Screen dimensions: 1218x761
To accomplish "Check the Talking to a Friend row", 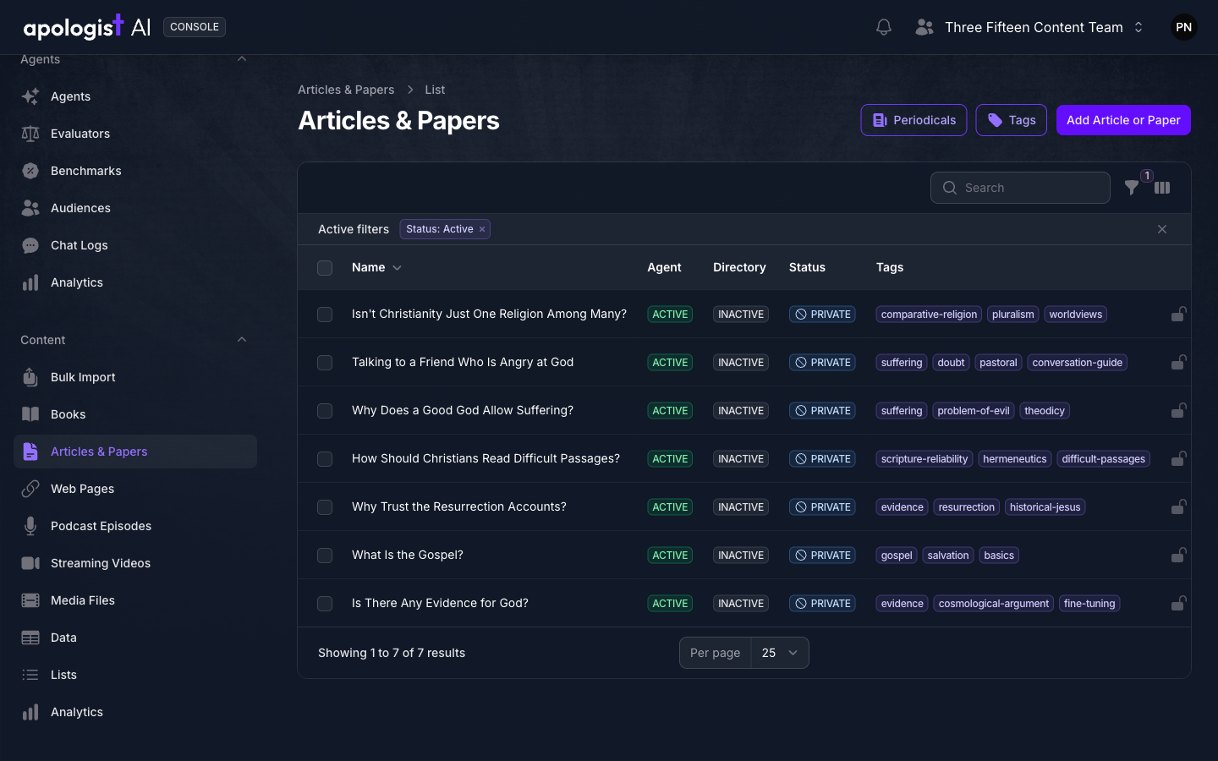I will click(325, 363).
